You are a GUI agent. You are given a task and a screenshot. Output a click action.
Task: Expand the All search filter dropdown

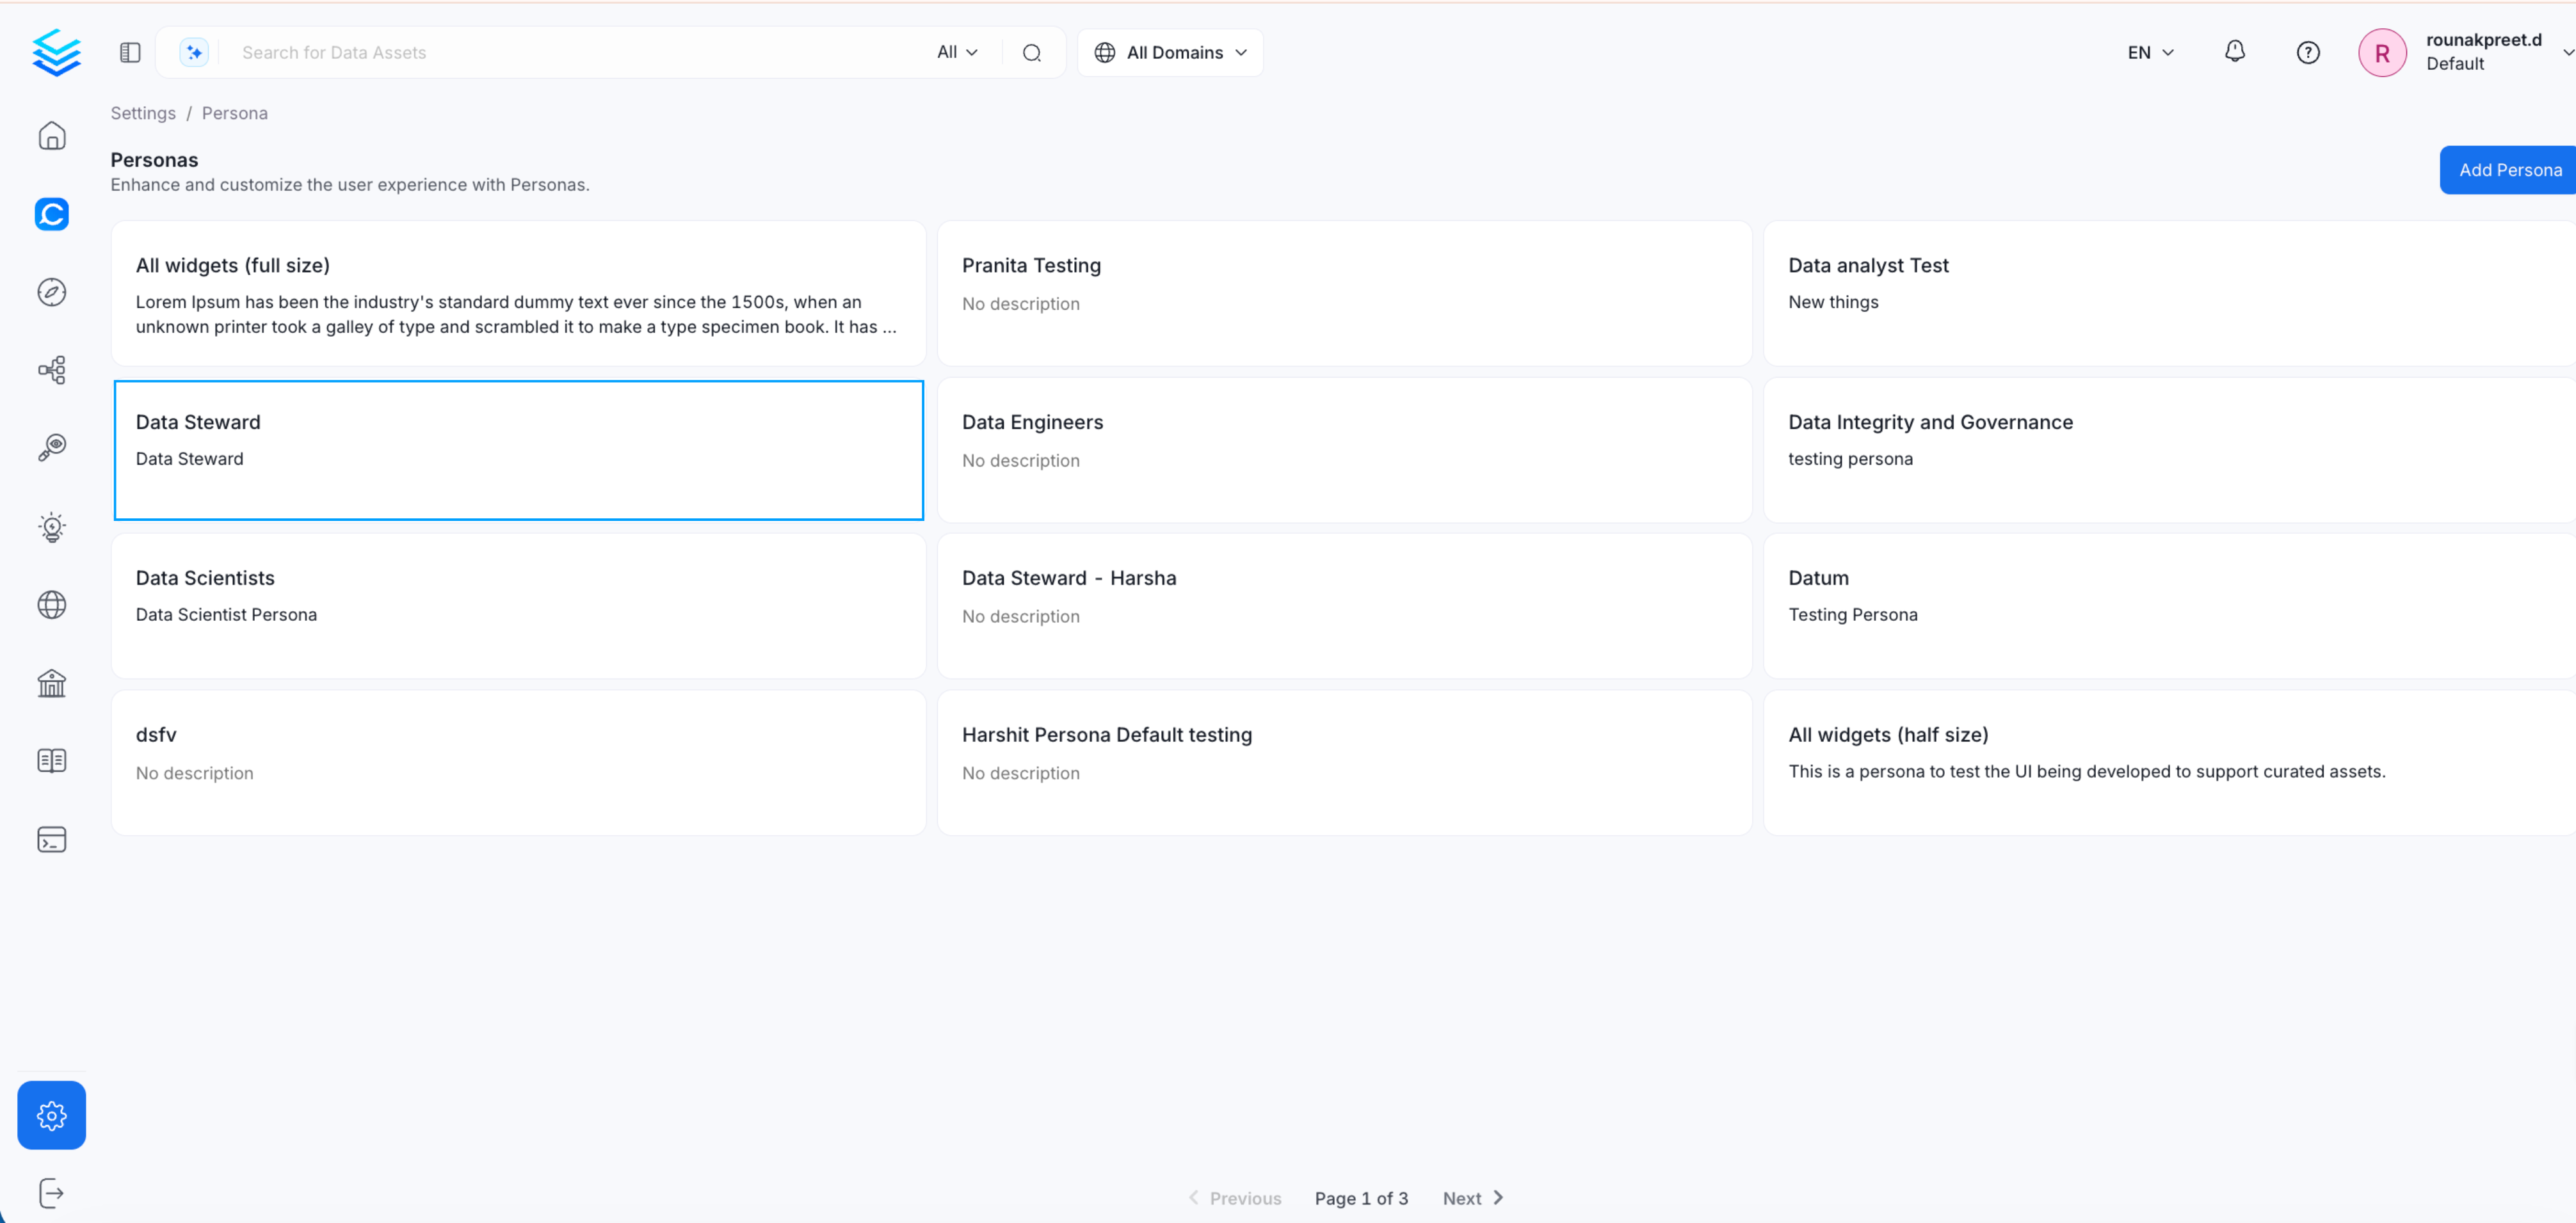[x=957, y=52]
